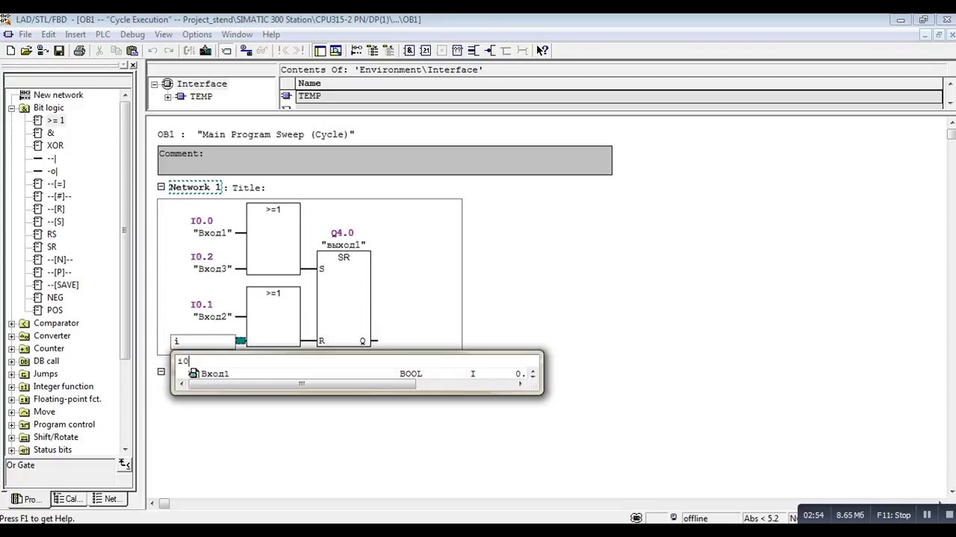The image size is (956, 537).
Task: Click the Open folder toolbar icon
Action: [26, 51]
